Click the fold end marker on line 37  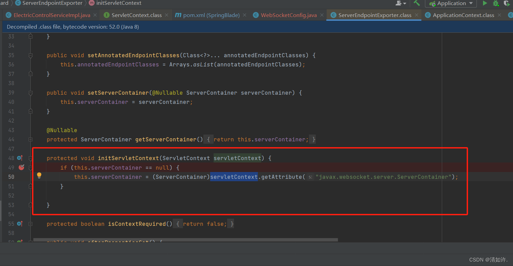pyautogui.click(x=31, y=74)
